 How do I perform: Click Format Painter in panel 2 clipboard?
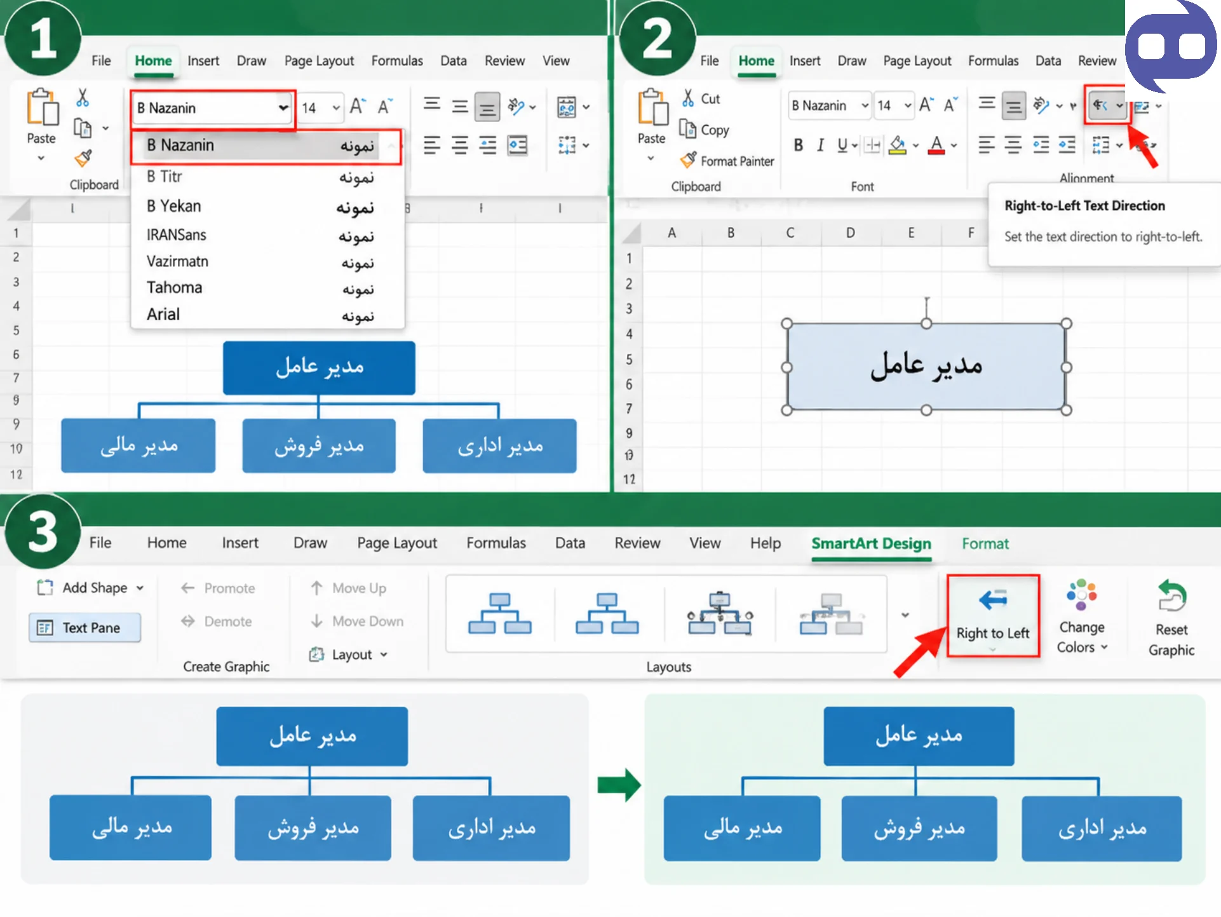tap(727, 161)
